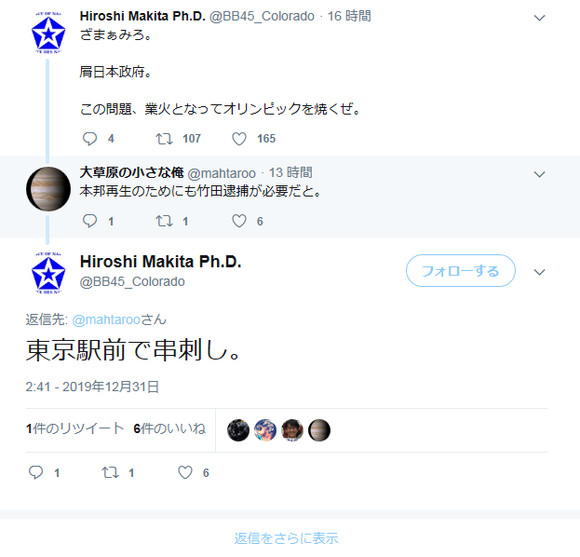The width and height of the screenshot is (580, 557).
Task: Click the フォローする button
Action: tap(461, 270)
